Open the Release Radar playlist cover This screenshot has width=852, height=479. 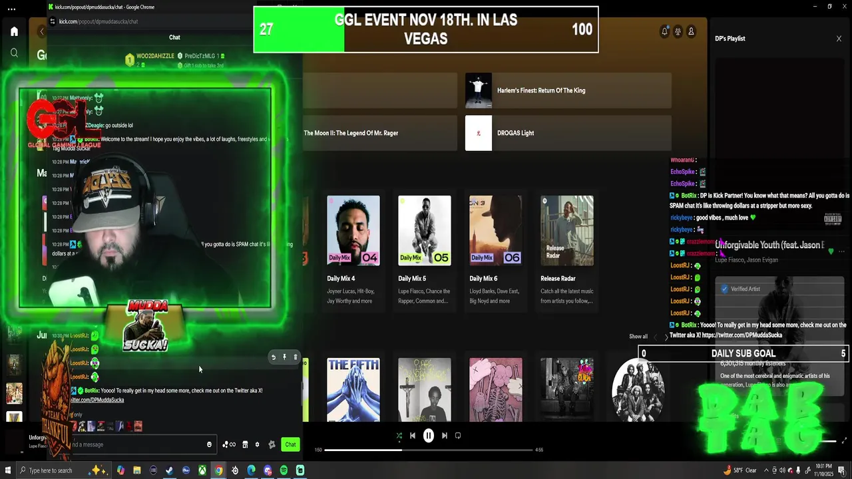[567, 230]
